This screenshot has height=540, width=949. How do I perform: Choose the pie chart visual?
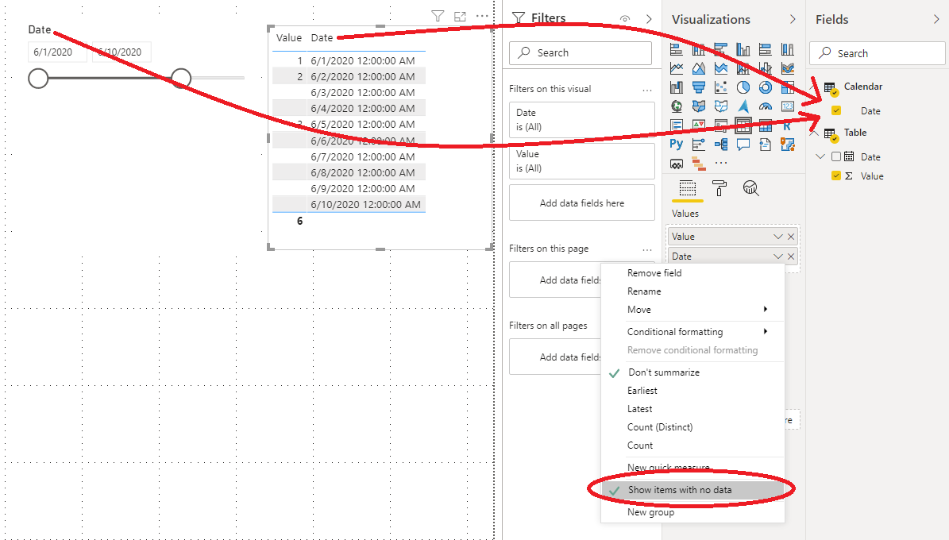pos(743,87)
